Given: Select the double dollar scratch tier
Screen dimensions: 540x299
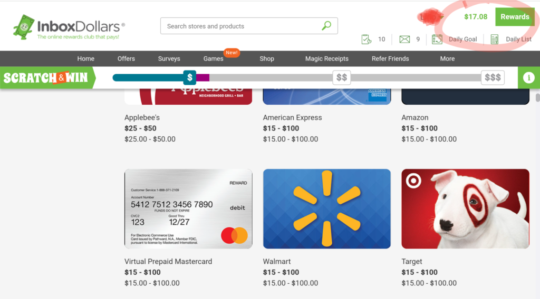Looking at the screenshot, I should coord(342,78).
